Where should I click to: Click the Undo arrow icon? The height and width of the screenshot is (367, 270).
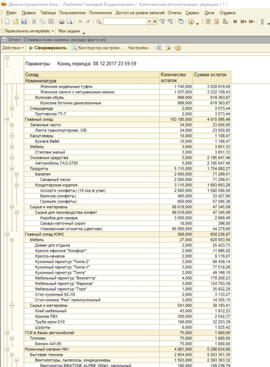[80, 22]
